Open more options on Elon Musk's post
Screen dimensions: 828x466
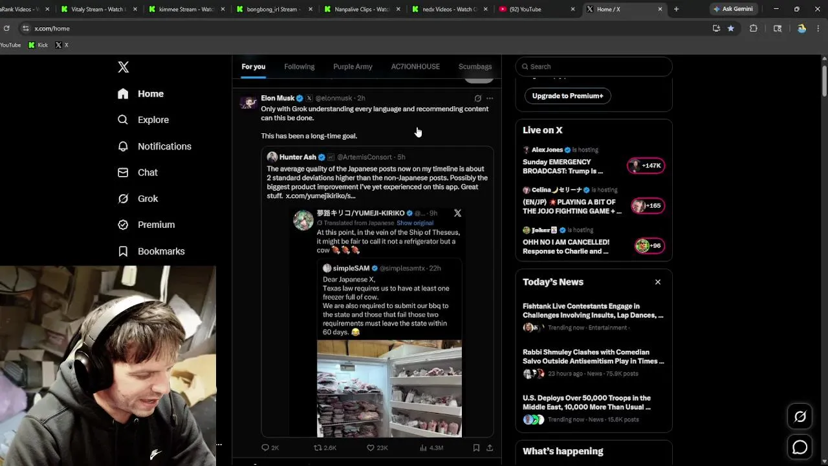coord(490,98)
